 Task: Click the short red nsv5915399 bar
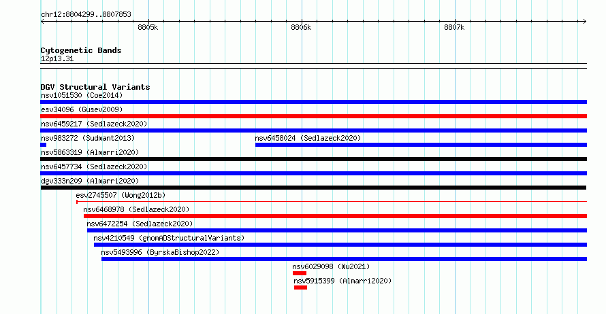(x=300, y=287)
